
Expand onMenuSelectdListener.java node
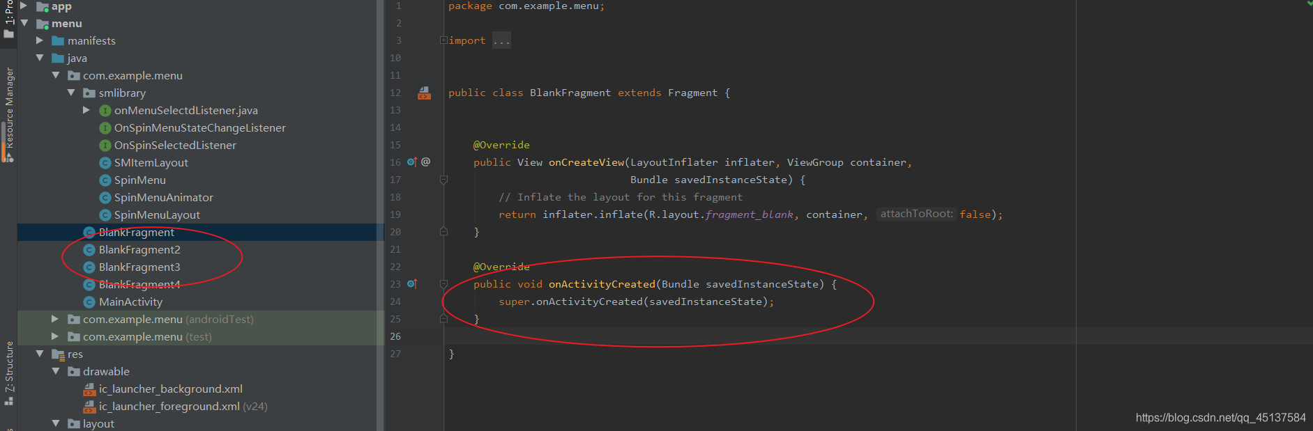pyautogui.click(x=86, y=110)
